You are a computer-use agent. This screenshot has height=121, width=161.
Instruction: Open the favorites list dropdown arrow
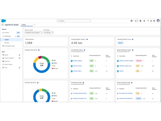coord(137,21)
